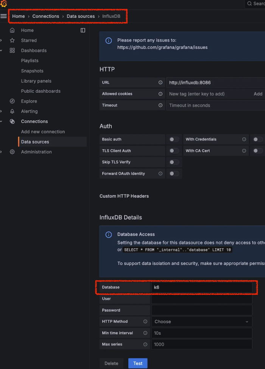Screen dimensions: 265x369
Task: Click the Database input field
Action: [x=201, y=287]
